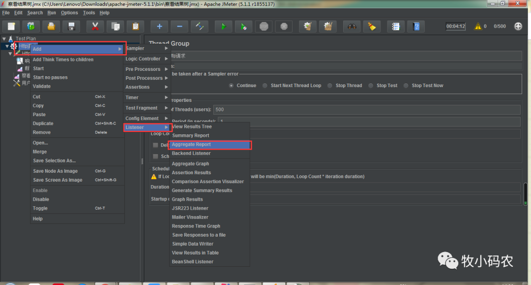This screenshot has height=285, width=531.
Task: Click the Cut scissors toolbar icon
Action: 95,27
